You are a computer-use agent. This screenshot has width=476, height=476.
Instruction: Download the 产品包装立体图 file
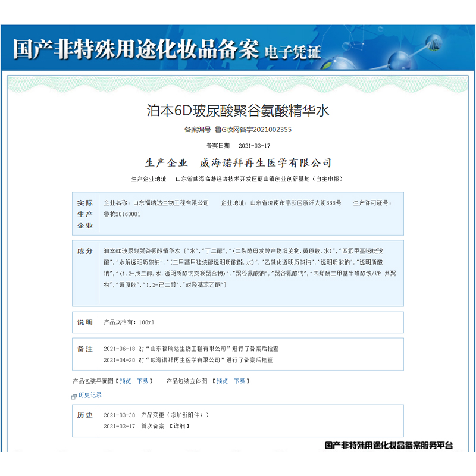[239, 381]
